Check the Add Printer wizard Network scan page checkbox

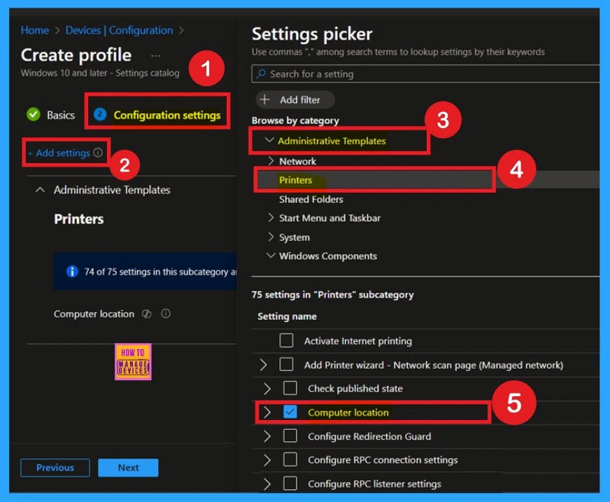(286, 365)
